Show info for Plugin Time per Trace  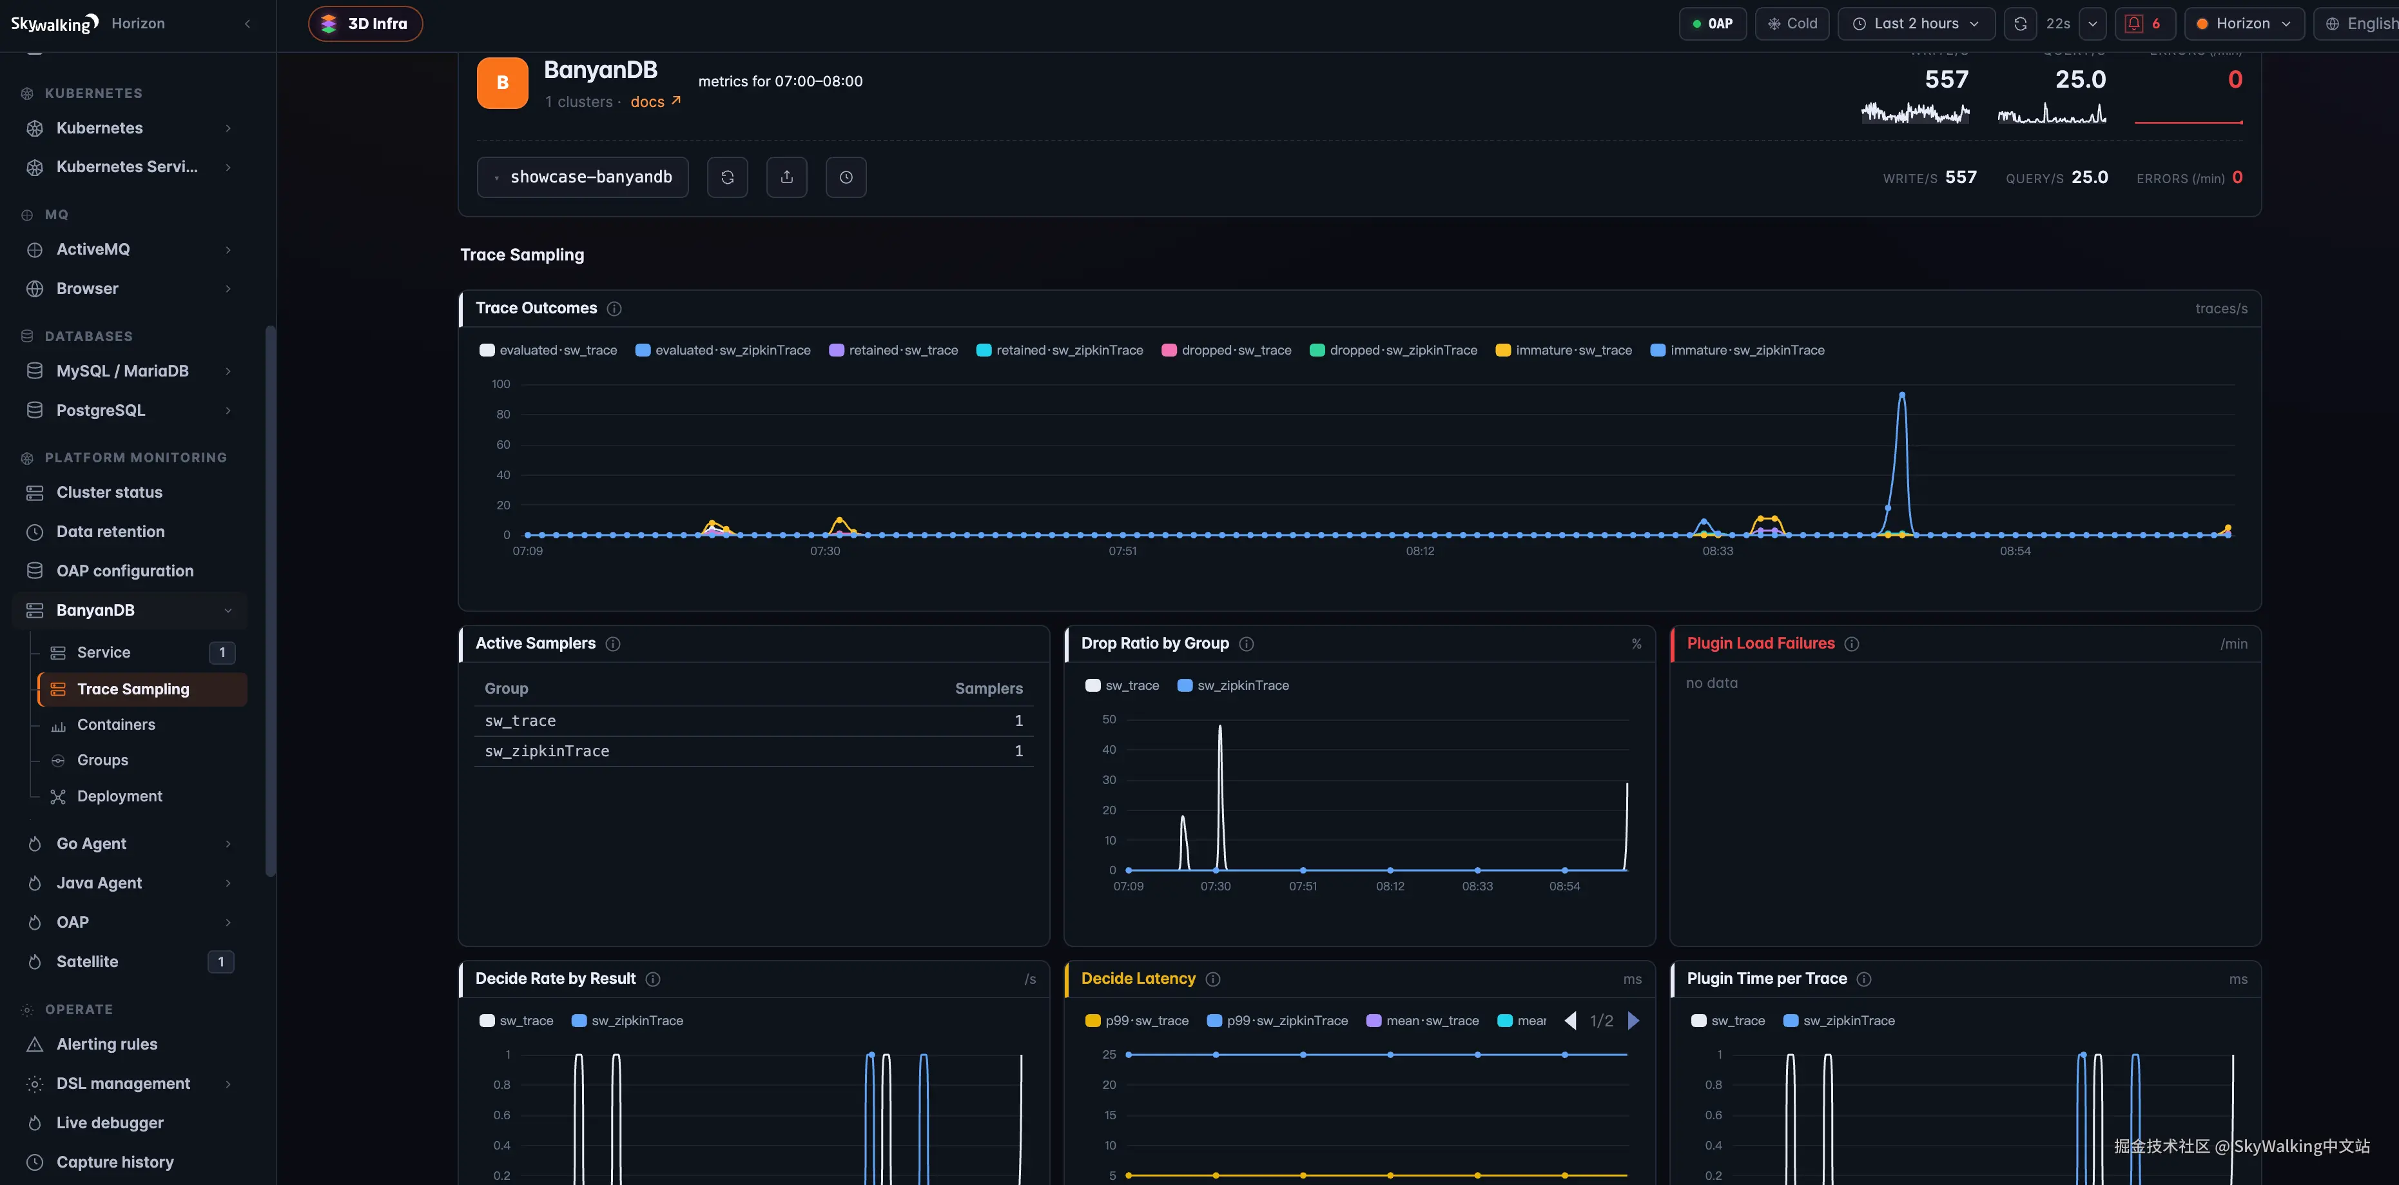pos(1863,979)
